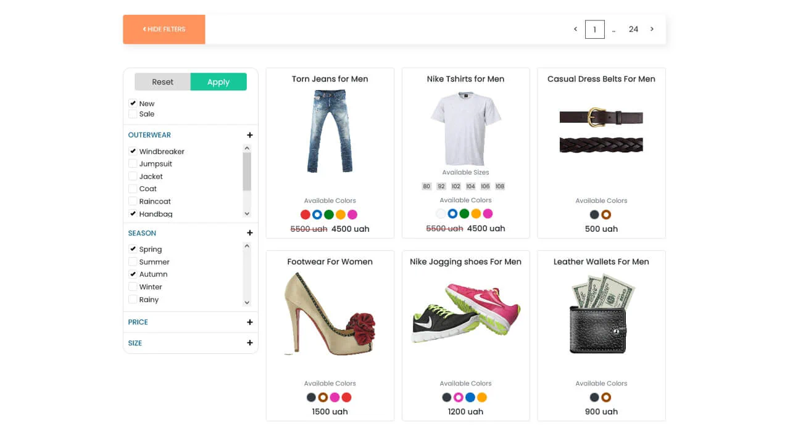Select size 106 for Nike Tshirts
Image resolution: width=790 pixels, height=444 pixels.
485,186
